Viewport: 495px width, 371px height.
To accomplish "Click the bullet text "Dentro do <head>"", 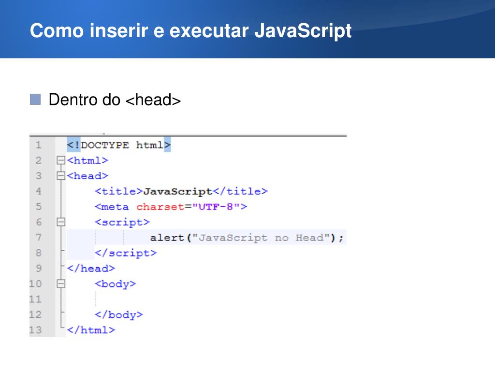I will point(115,100).
